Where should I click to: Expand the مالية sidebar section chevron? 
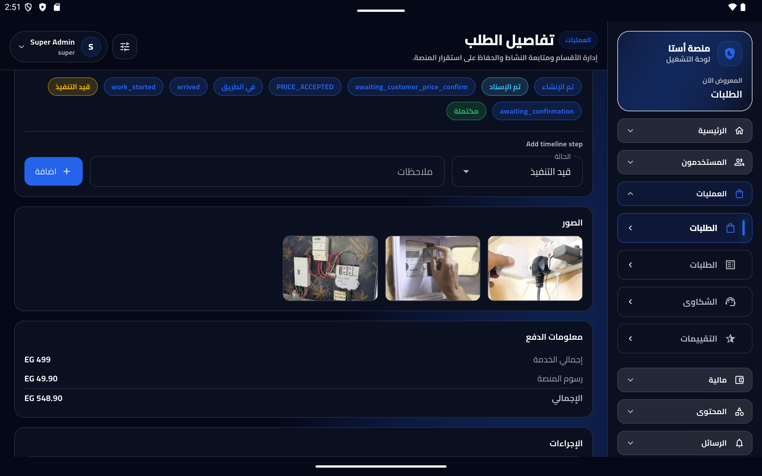point(630,380)
